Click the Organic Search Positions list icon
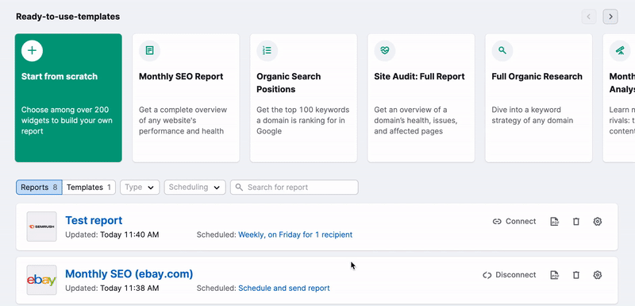635x306 pixels. coord(267,51)
